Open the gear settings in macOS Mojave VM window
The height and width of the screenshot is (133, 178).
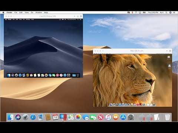(x=81, y=16)
